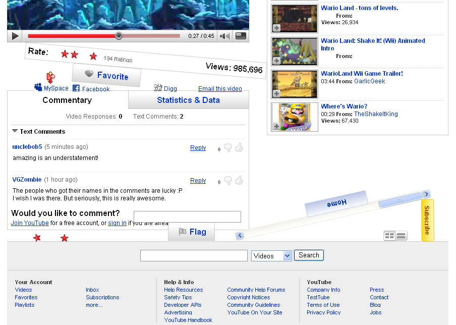
Task: Play the video with the play button
Action: tap(15, 36)
